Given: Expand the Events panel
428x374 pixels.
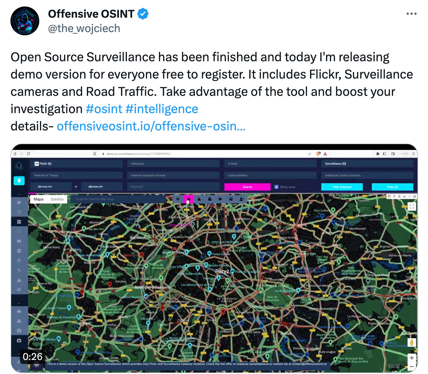Looking at the screenshot, I should pyautogui.click(x=270, y=163).
